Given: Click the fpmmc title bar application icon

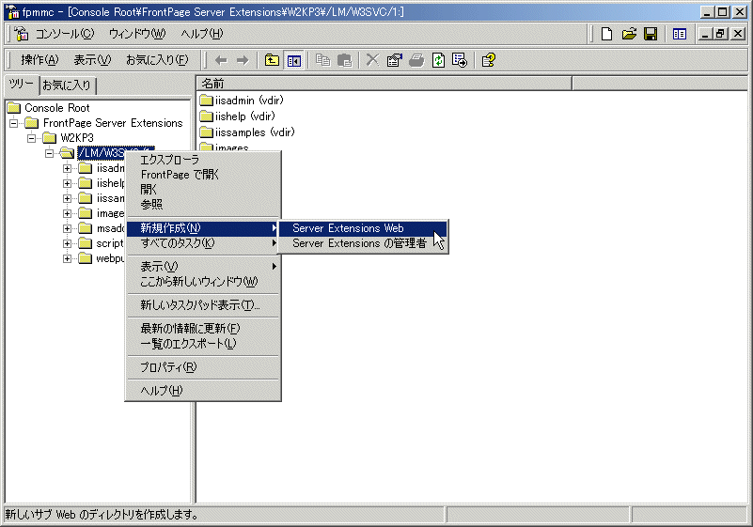Looking at the screenshot, I should [12, 12].
